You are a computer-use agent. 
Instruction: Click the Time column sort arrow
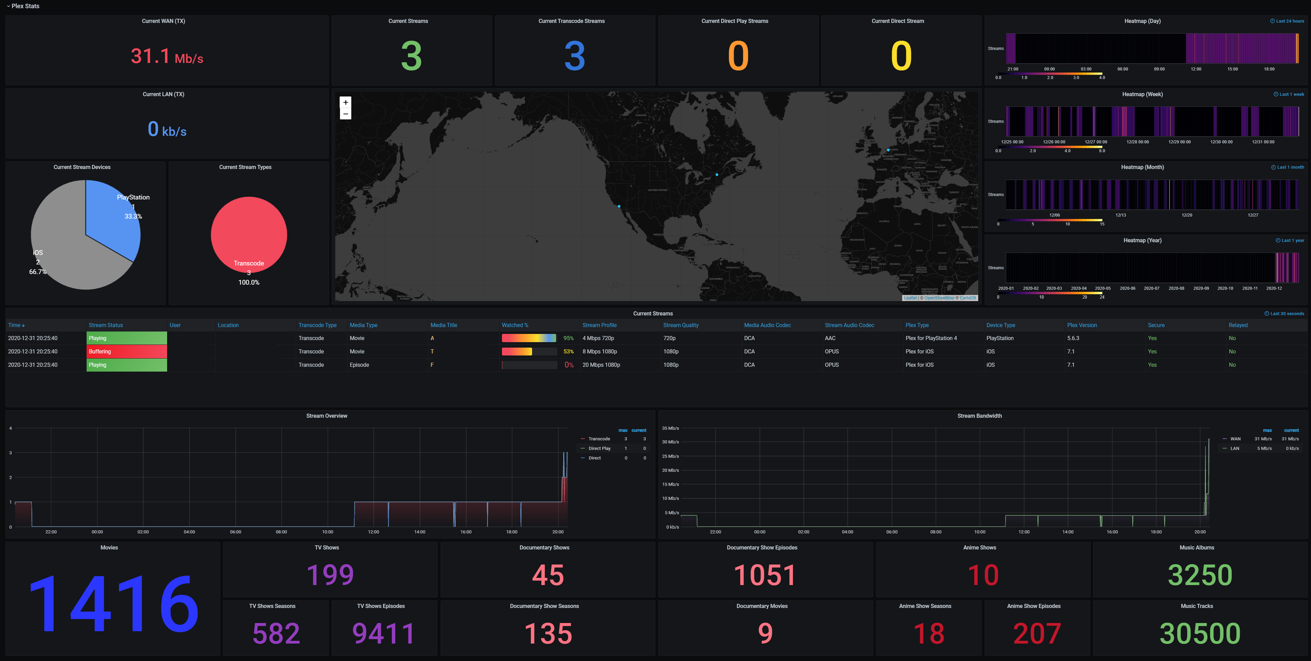[x=23, y=326]
